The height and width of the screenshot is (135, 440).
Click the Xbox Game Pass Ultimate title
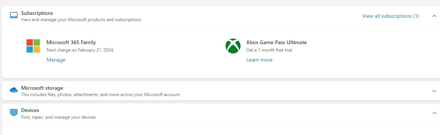[x=276, y=42]
